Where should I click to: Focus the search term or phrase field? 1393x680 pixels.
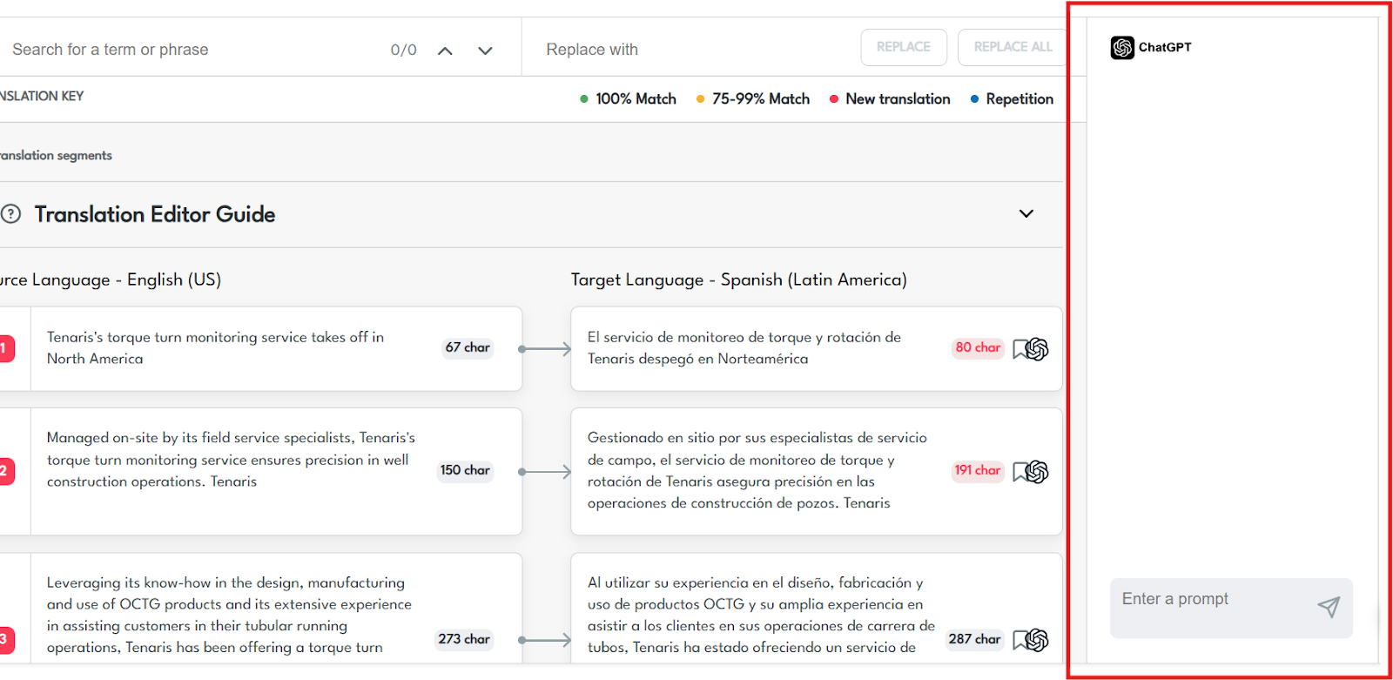[x=192, y=50]
